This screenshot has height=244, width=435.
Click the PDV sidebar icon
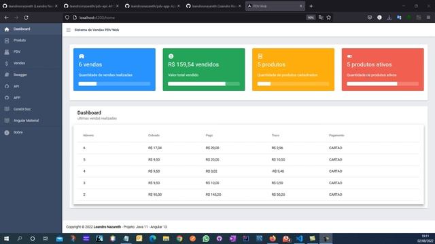pos(7,52)
